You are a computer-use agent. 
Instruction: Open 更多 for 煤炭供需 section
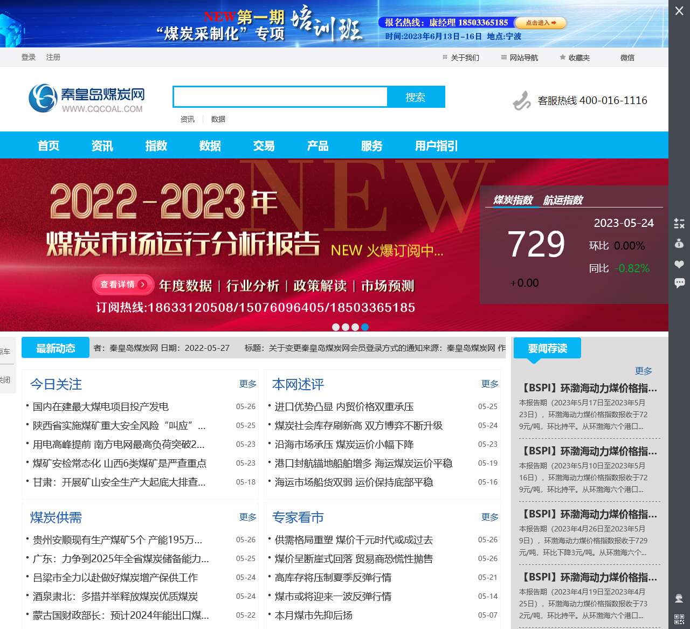248,517
